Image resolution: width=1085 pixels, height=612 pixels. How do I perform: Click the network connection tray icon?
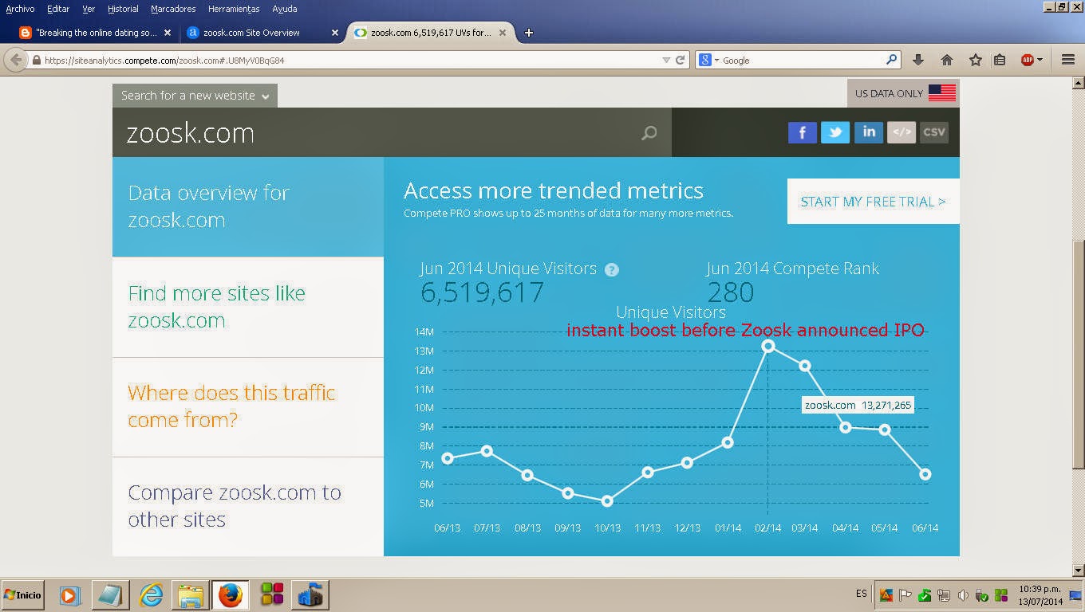pyautogui.click(x=944, y=595)
